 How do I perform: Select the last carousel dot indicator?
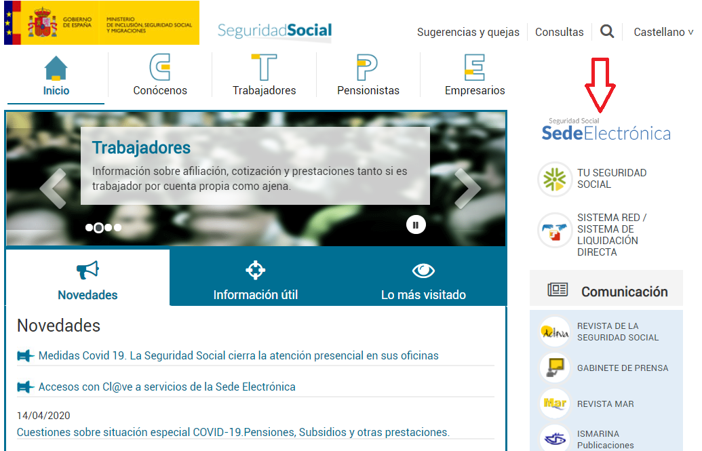118,228
